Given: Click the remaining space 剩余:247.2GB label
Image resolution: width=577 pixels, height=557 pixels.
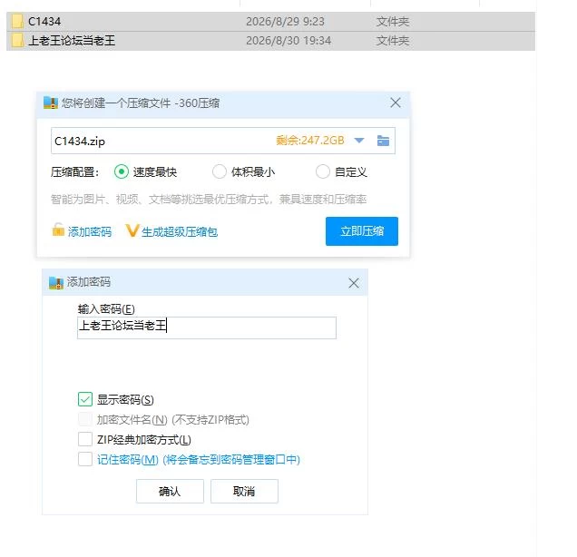Looking at the screenshot, I should click(310, 141).
